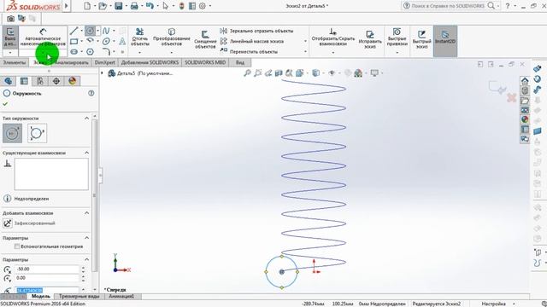Switch to Добавления SOLIDWORKS tab
Screen dimensions: 547x307
point(150,62)
